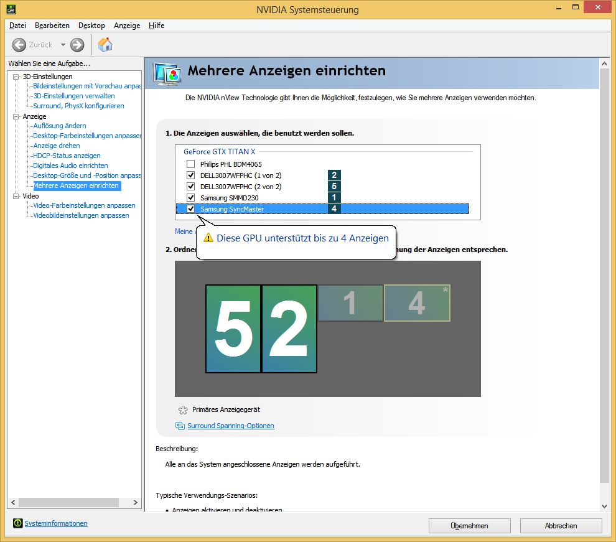Viewport: 616px width, 542px height.
Task: Select Videobildeinstellungen anpassen
Action: 81,216
